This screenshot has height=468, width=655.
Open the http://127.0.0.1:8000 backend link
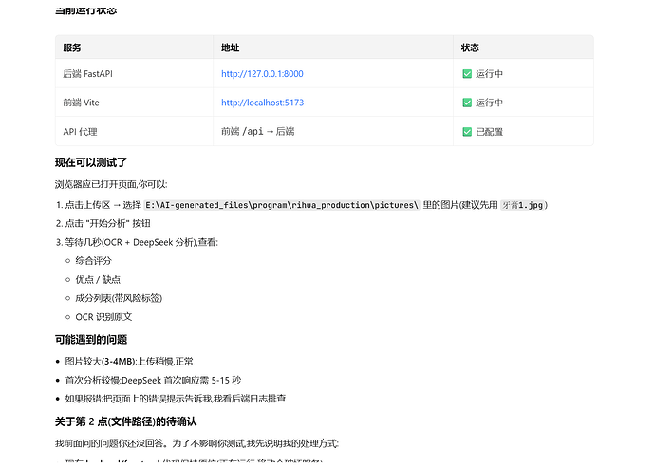point(262,74)
